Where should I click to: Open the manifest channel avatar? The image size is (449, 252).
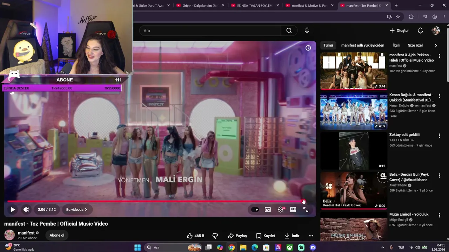9,235
